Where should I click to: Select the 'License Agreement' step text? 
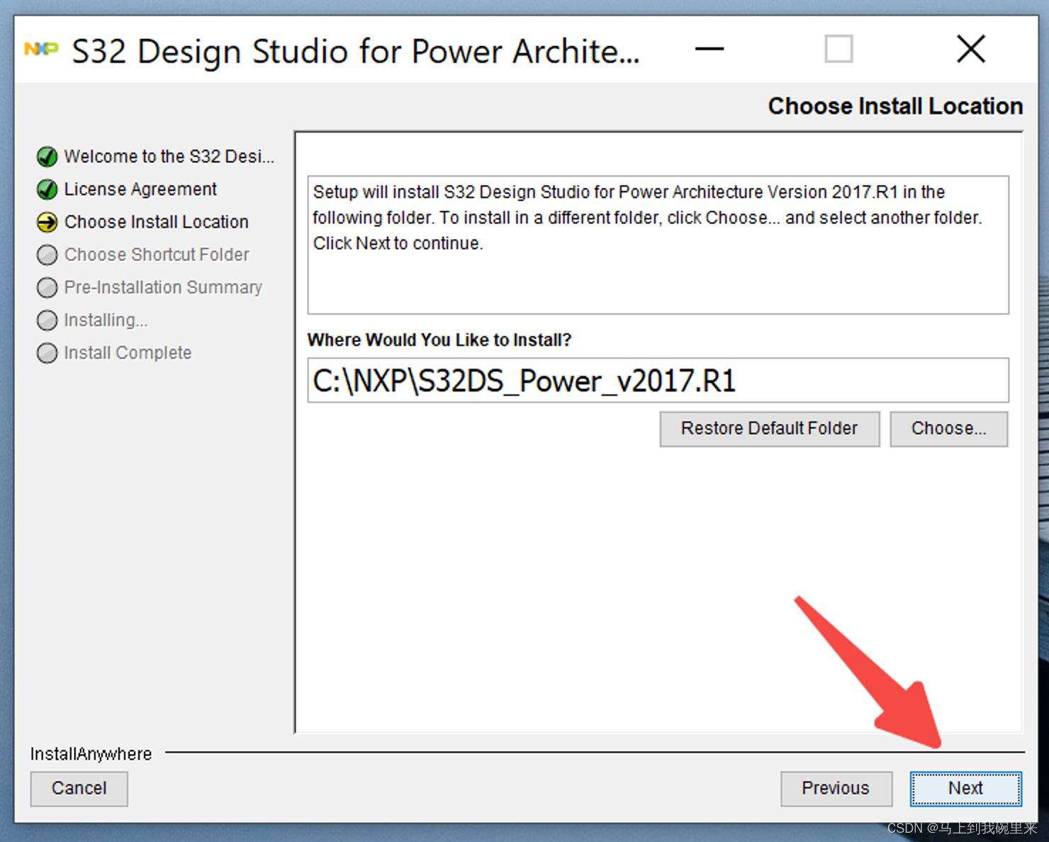(x=140, y=189)
